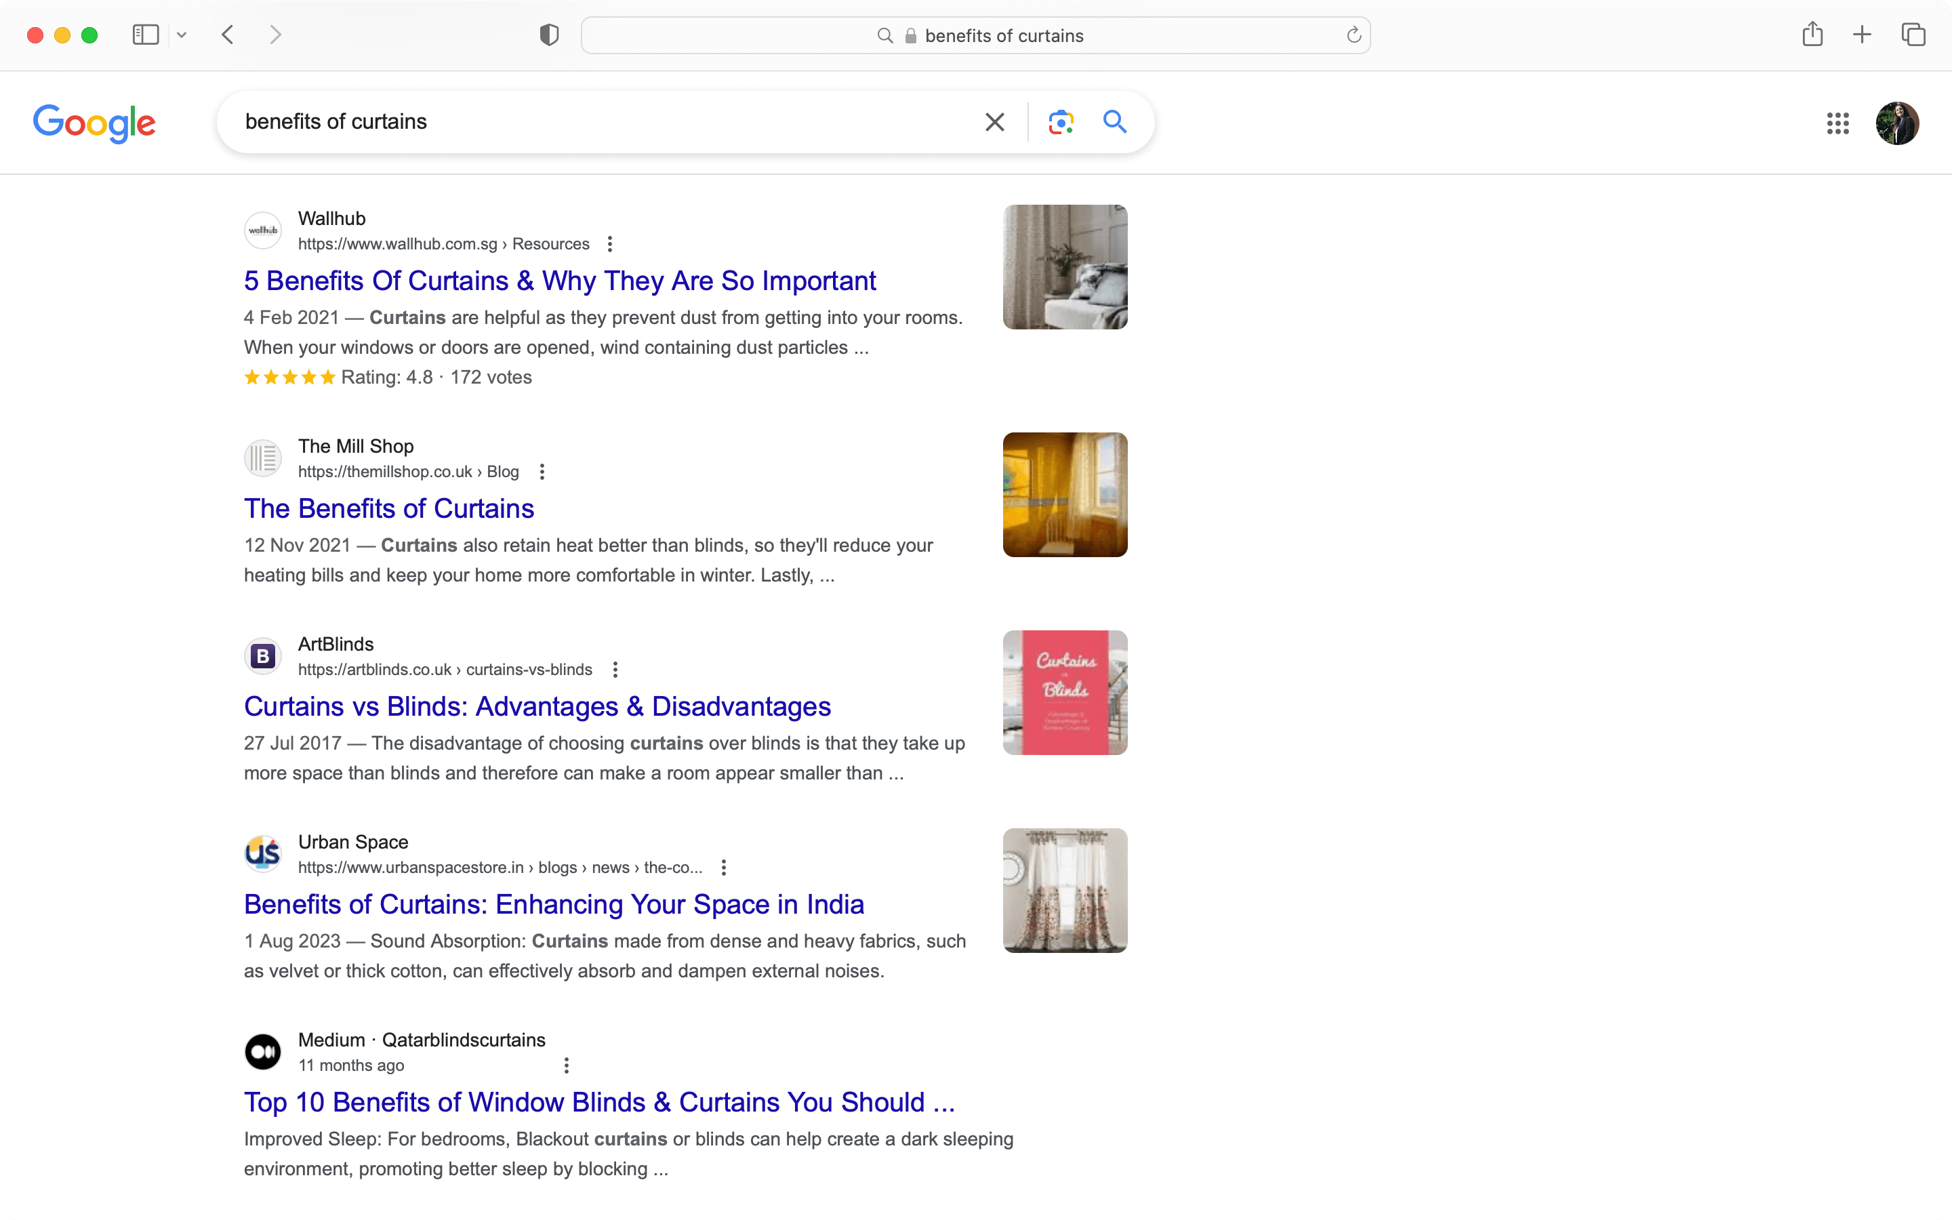Select the Safari address bar

tap(975, 35)
